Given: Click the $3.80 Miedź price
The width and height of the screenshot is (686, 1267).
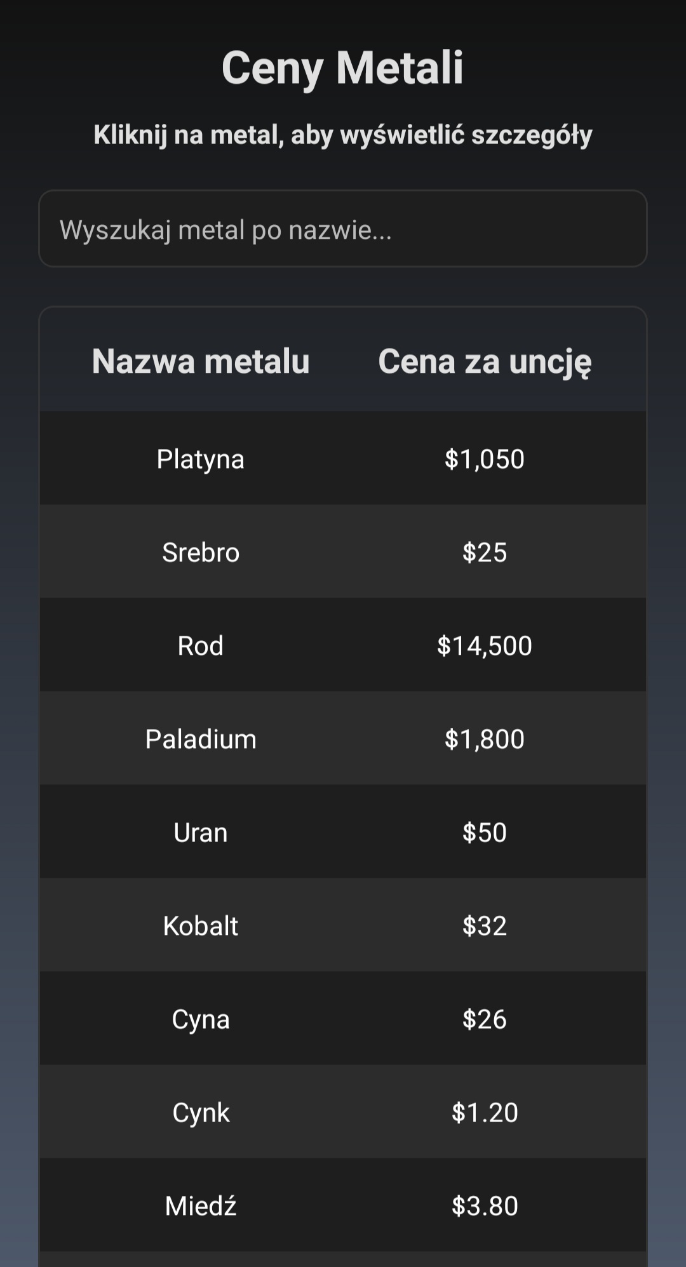Looking at the screenshot, I should [x=485, y=1205].
